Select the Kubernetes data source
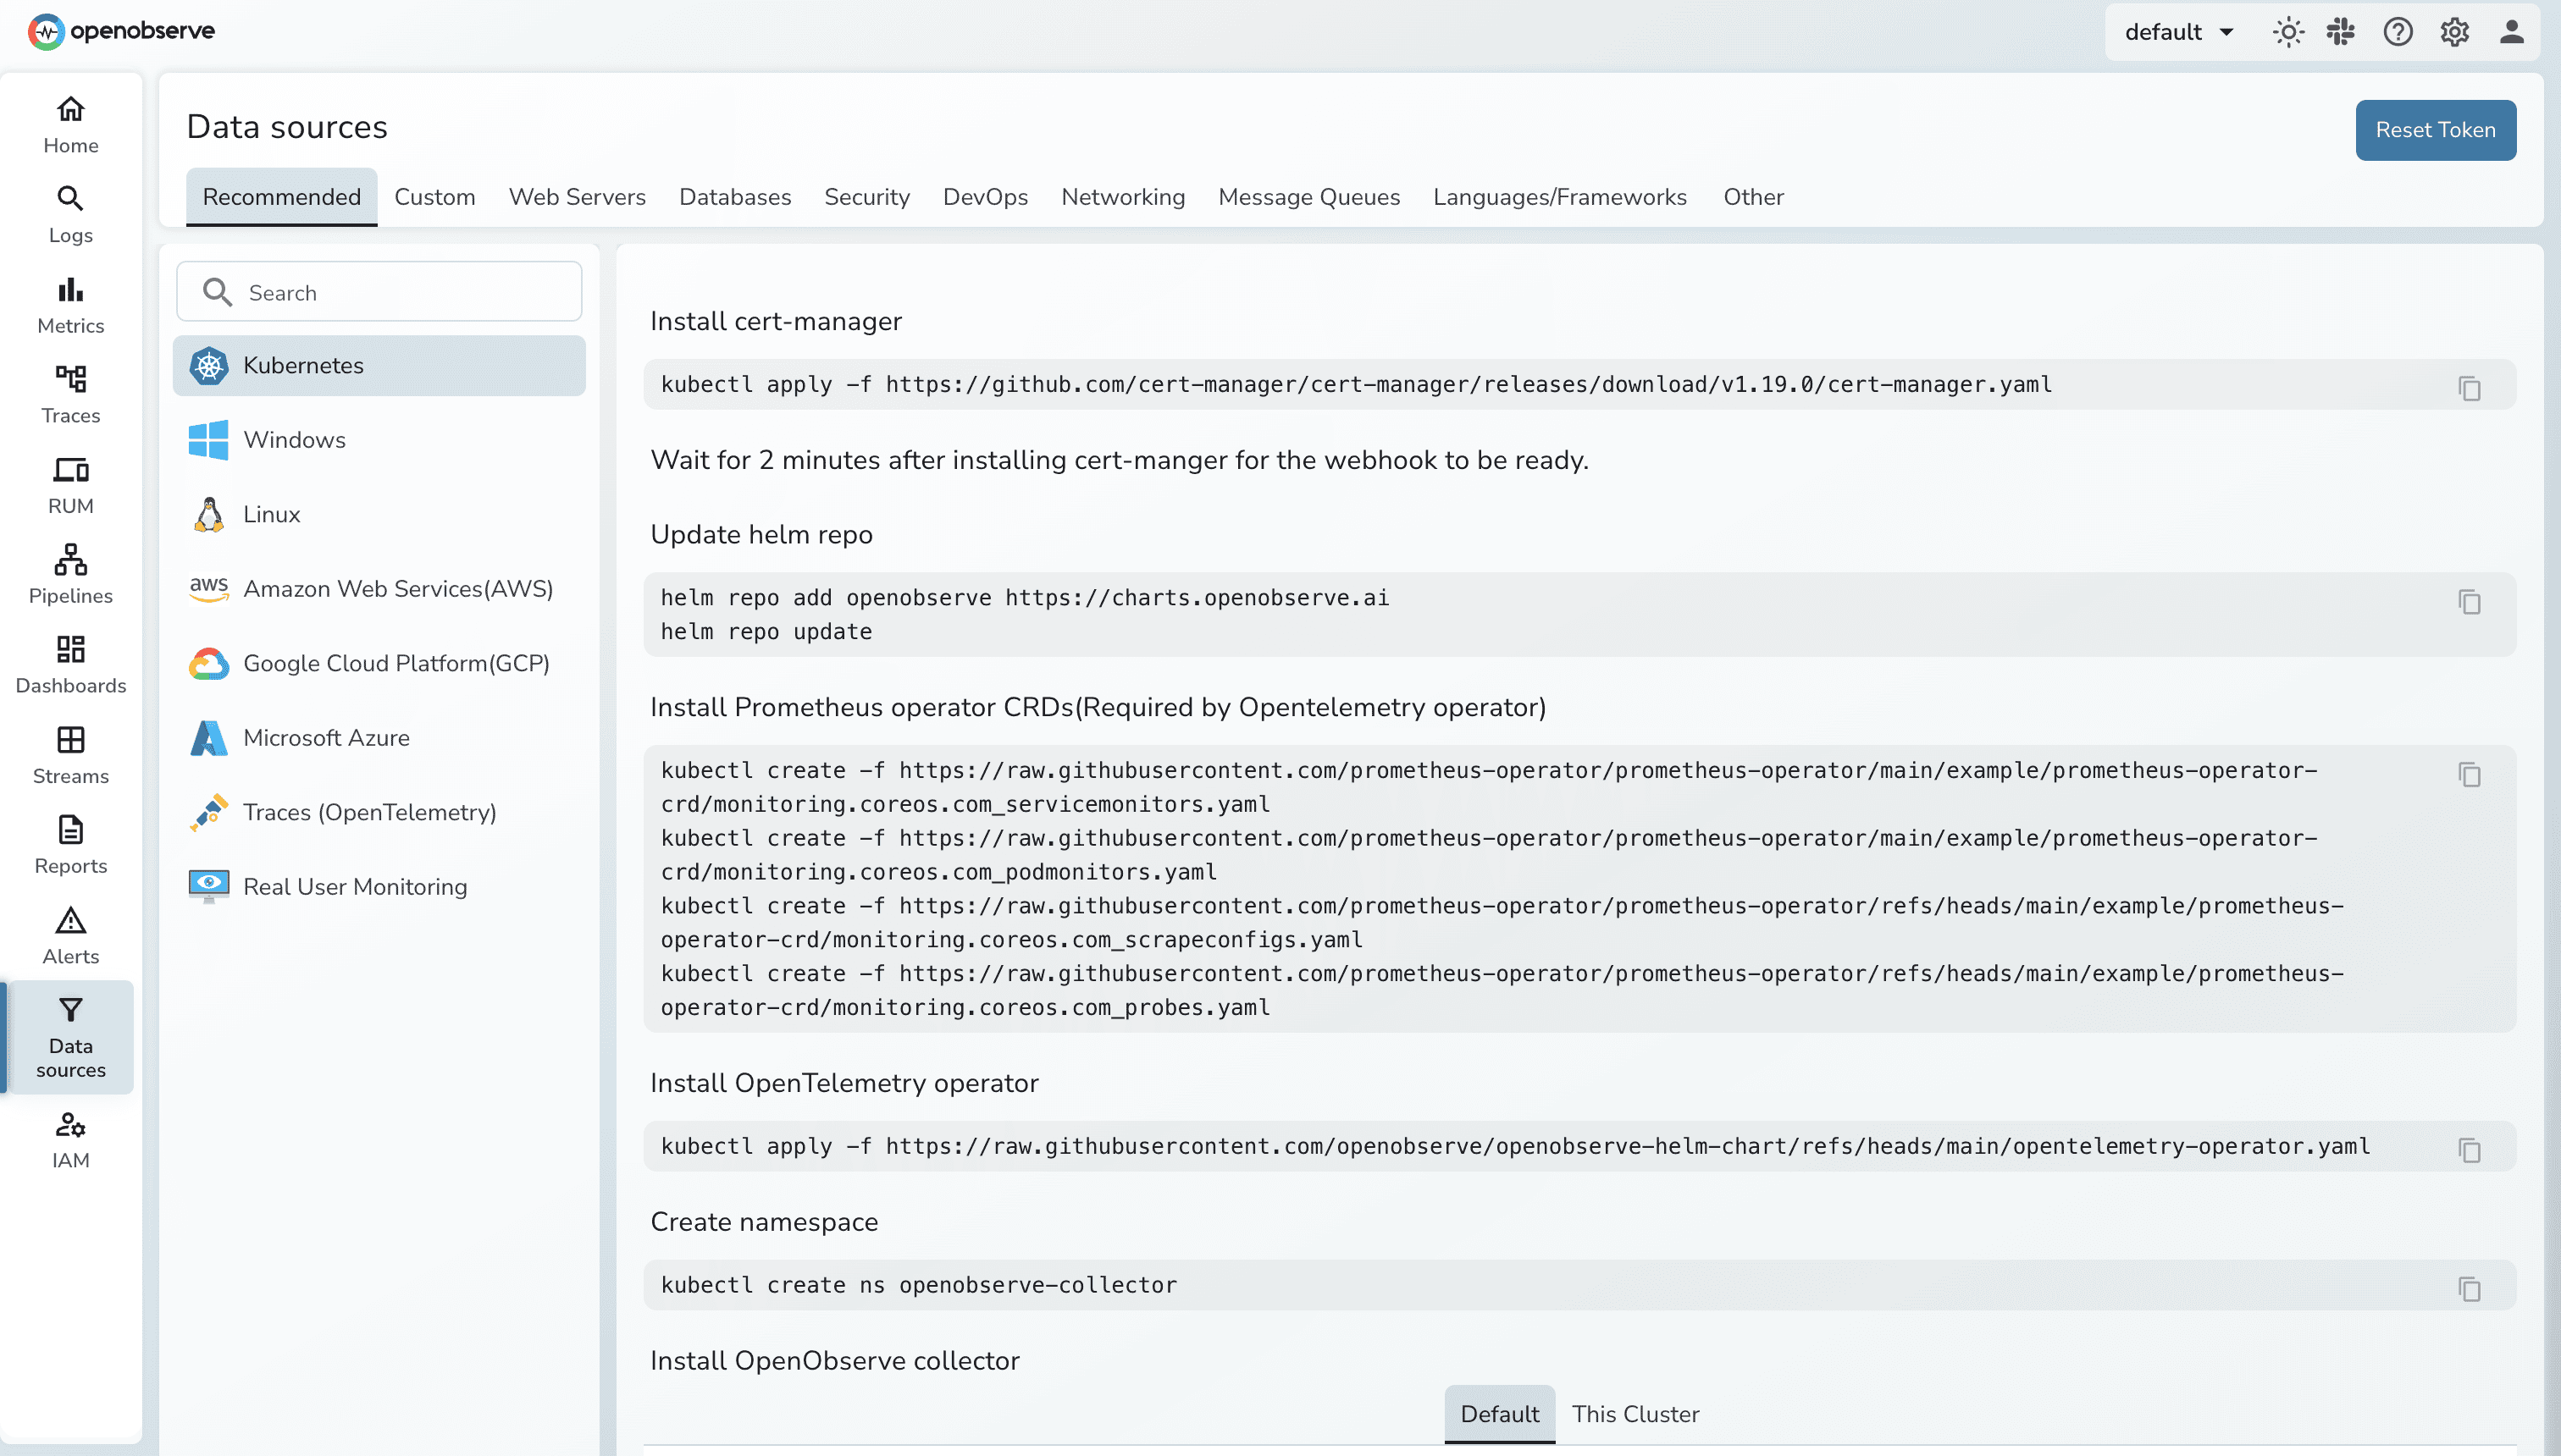This screenshot has width=2561, height=1456. 379,365
